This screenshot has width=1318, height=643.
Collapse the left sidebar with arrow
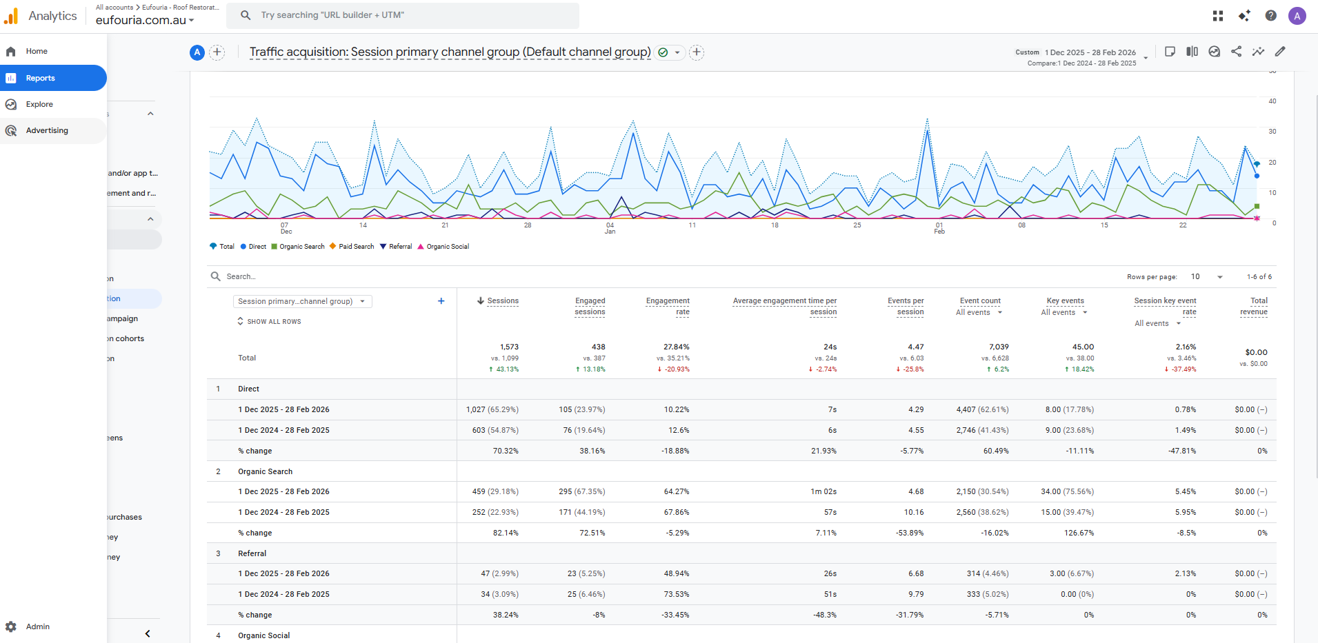click(x=148, y=633)
